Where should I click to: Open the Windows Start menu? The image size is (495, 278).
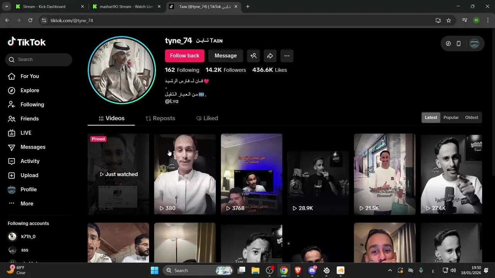(x=154, y=270)
